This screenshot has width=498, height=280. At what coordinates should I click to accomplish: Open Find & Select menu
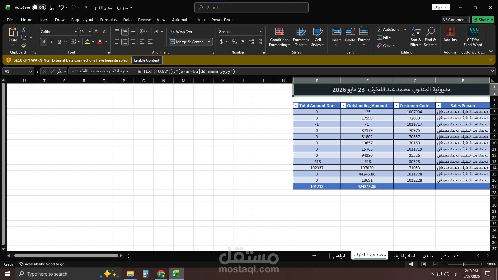(x=430, y=37)
